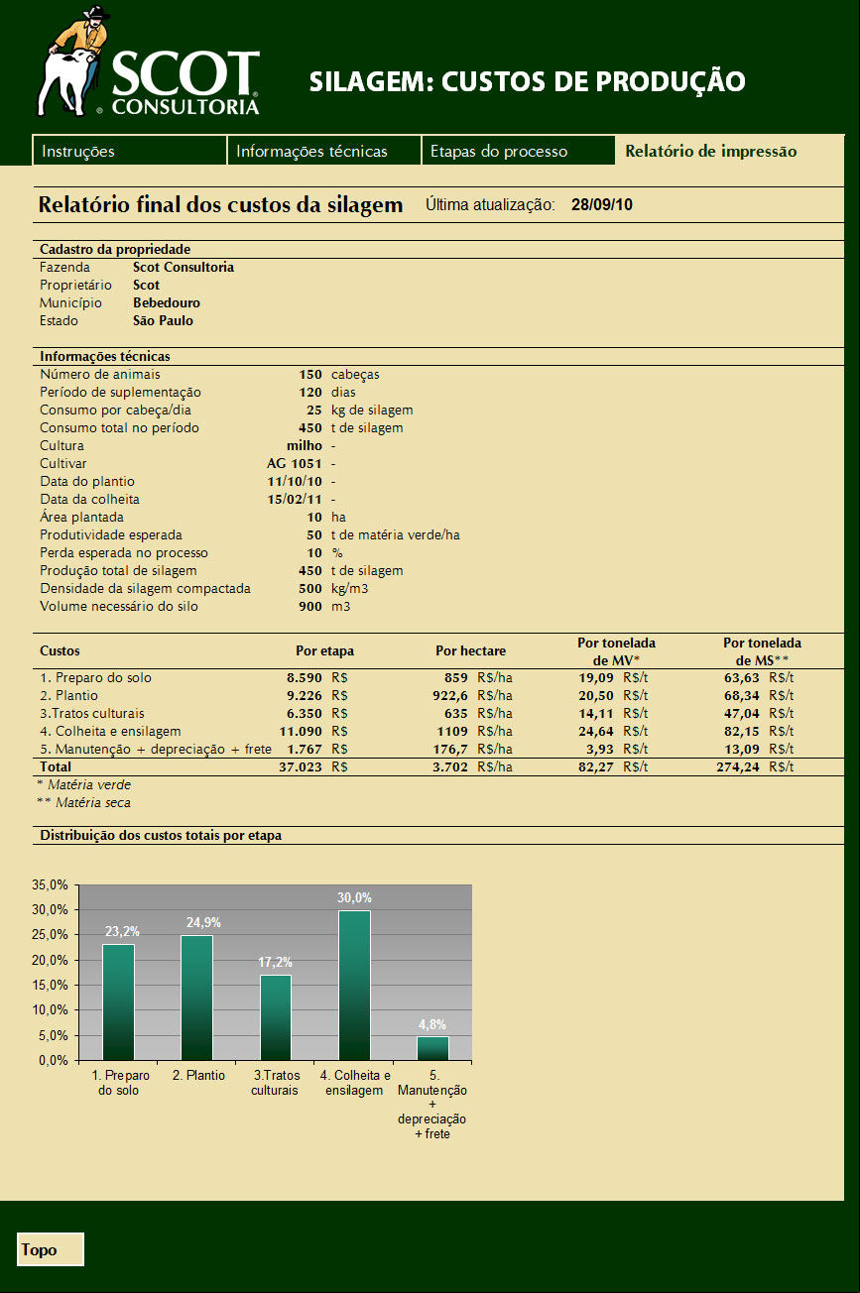Click the Manutenção bar showing 4,8%

tap(432, 1048)
